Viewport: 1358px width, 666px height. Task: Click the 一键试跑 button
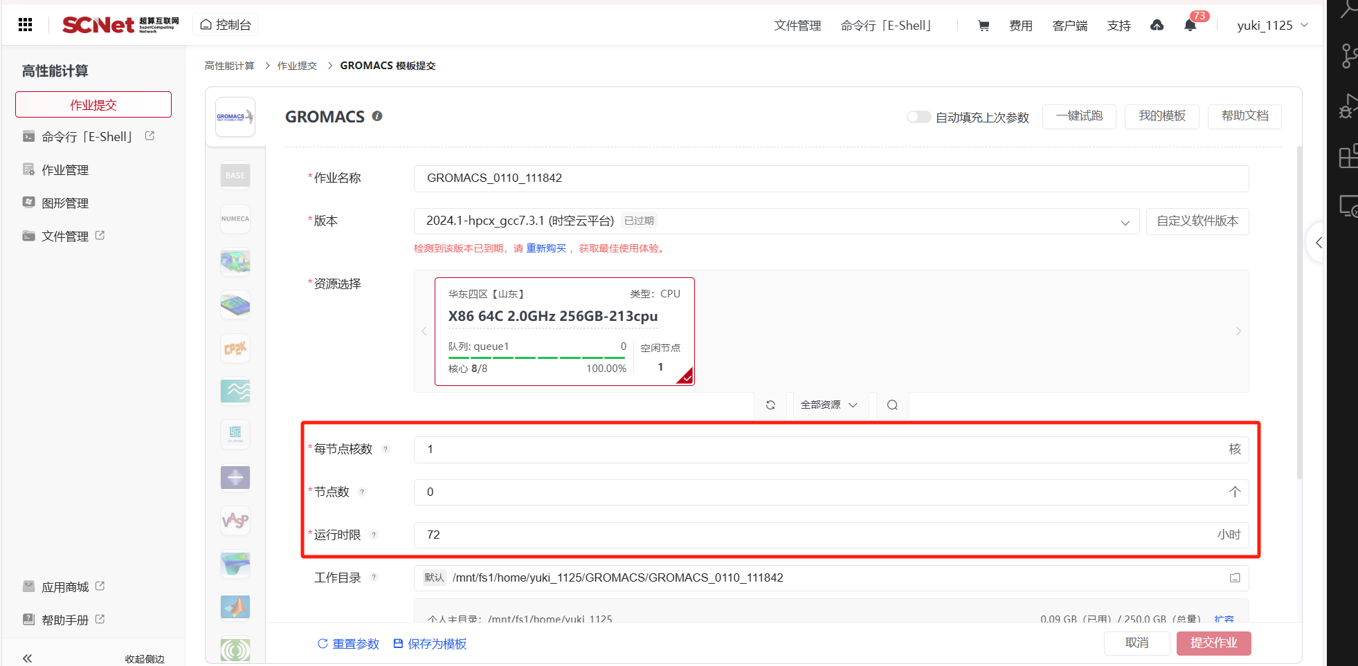pos(1079,116)
